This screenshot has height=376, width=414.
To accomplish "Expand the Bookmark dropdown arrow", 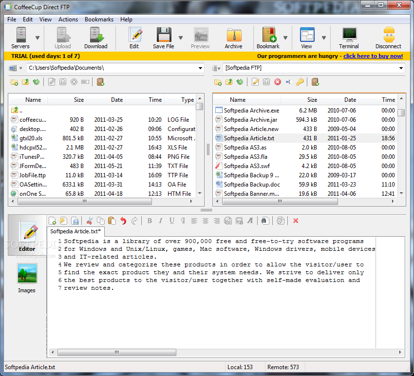I will (285, 38).
